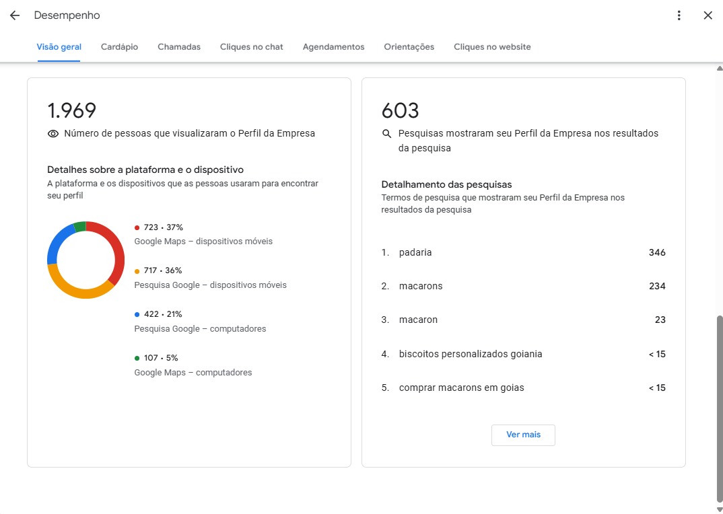Click 'Google Maps – dispositivos móveis' label
The width and height of the screenshot is (723, 514).
point(203,242)
